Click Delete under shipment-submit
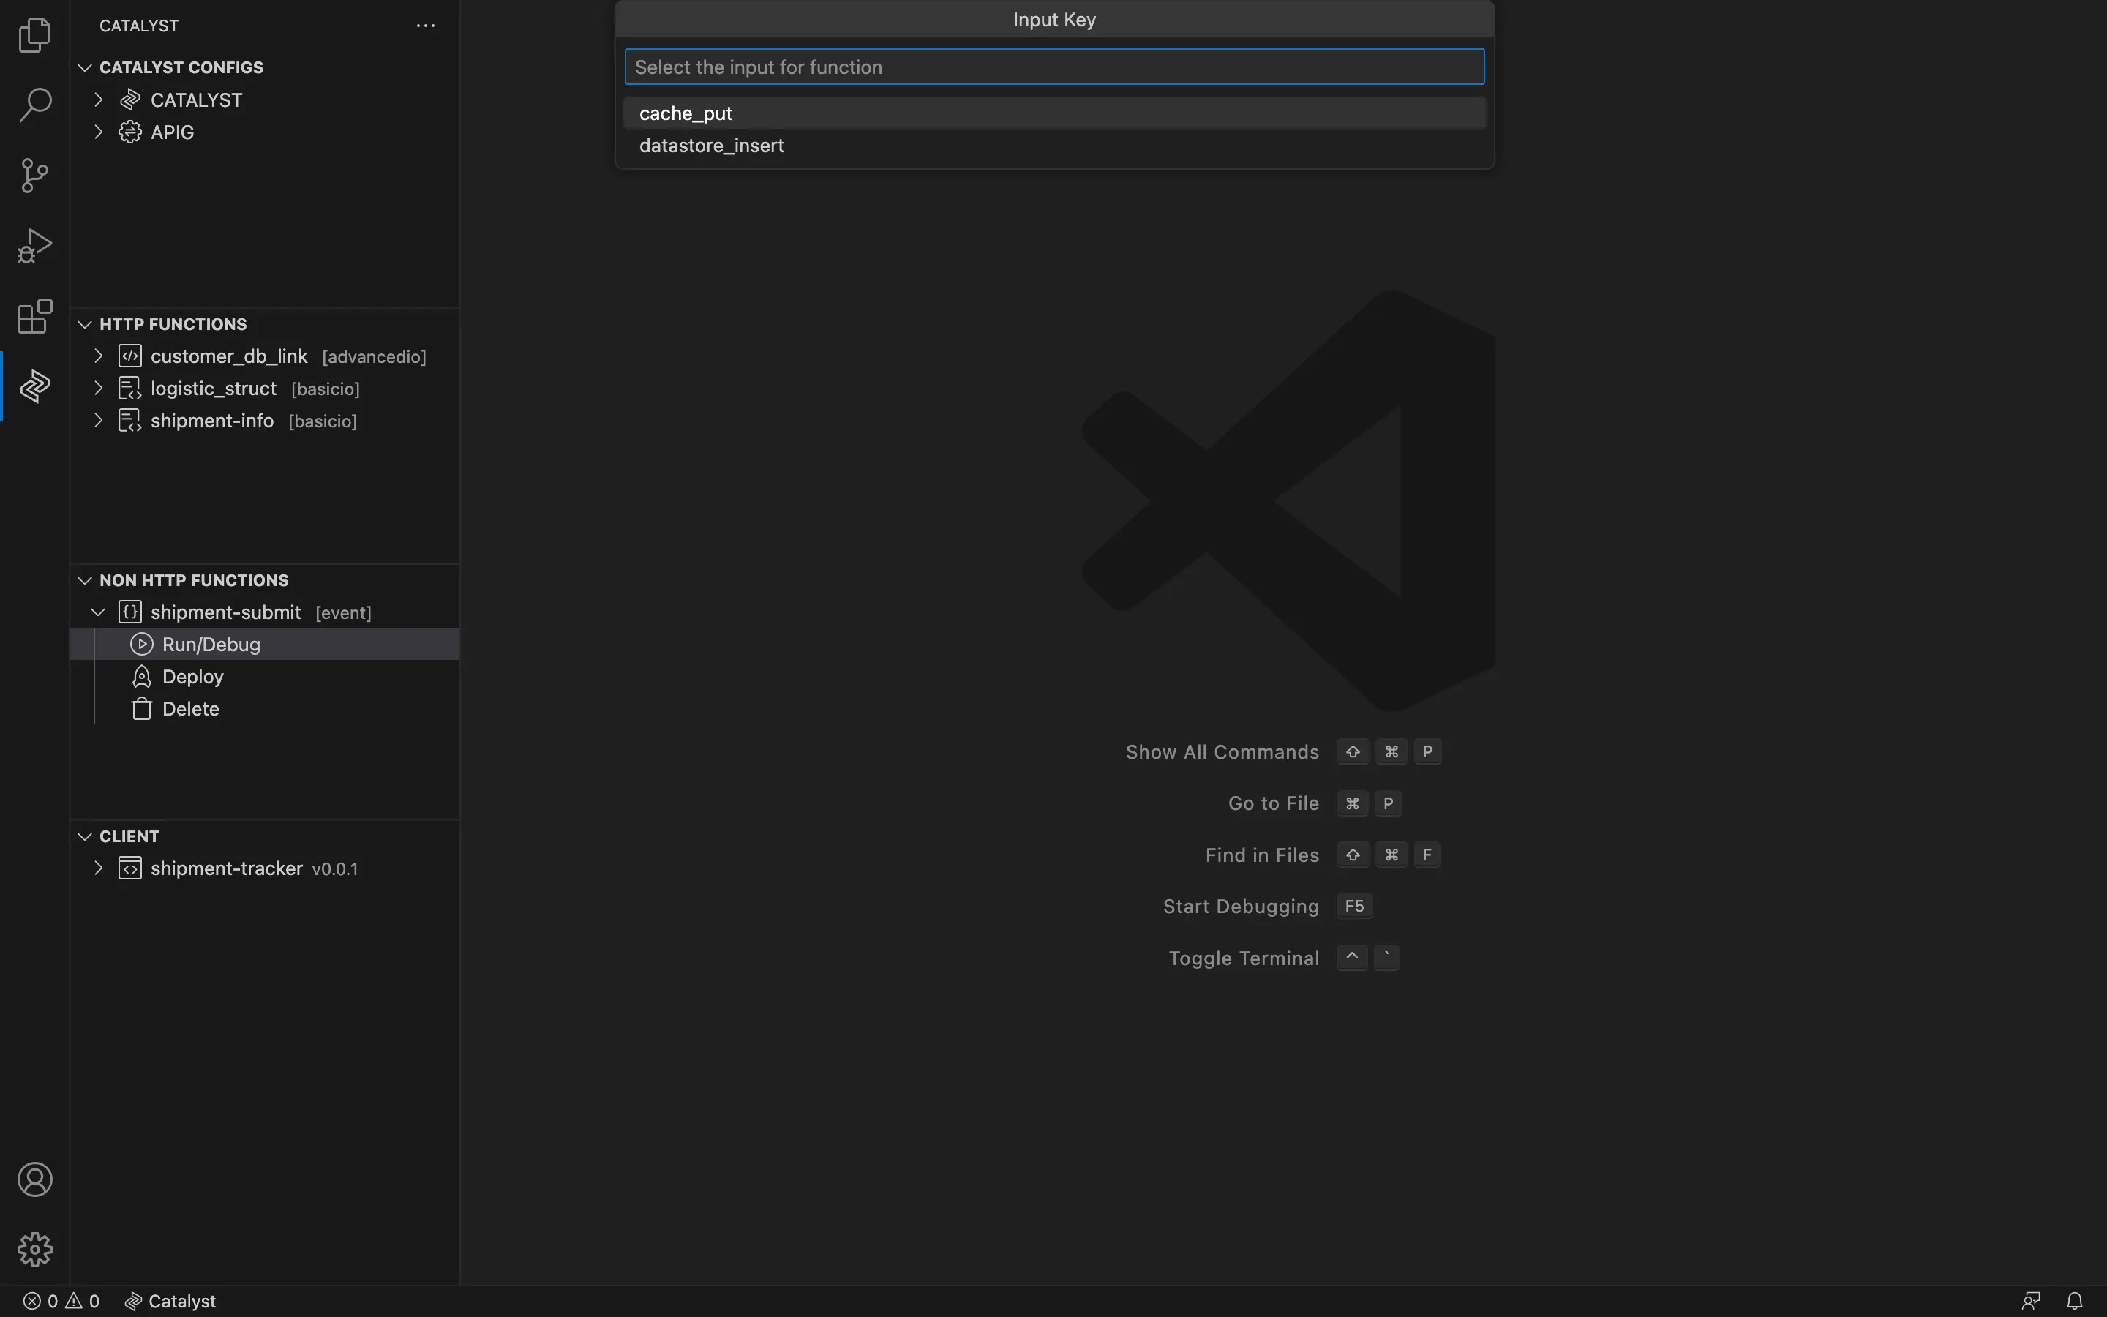The image size is (2107, 1317). click(x=191, y=709)
